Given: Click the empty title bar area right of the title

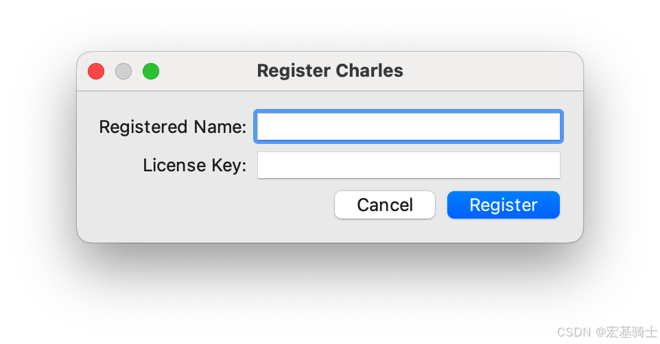Looking at the screenshot, I should (x=493, y=71).
